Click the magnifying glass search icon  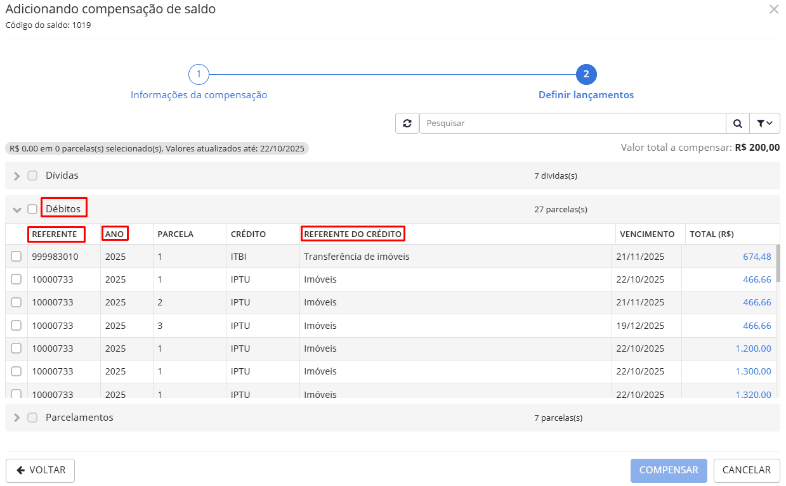pyautogui.click(x=737, y=124)
